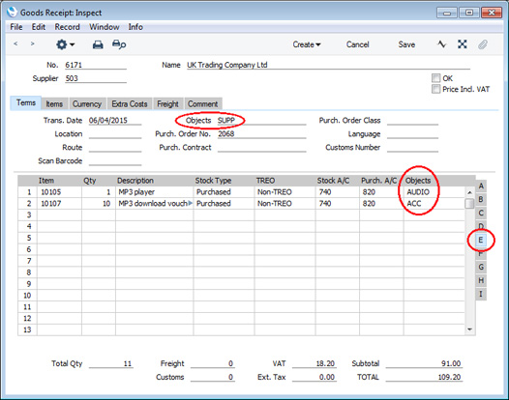
Task: Enable the Price Incl. VAT checkbox
Action: tap(435, 89)
